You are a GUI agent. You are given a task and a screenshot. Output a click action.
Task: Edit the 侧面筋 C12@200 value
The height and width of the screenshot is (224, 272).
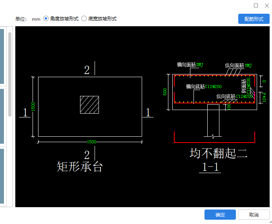tap(248, 86)
